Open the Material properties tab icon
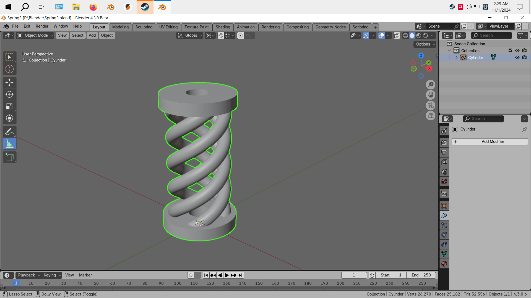Viewport: 531px width, 298px height. click(x=444, y=264)
